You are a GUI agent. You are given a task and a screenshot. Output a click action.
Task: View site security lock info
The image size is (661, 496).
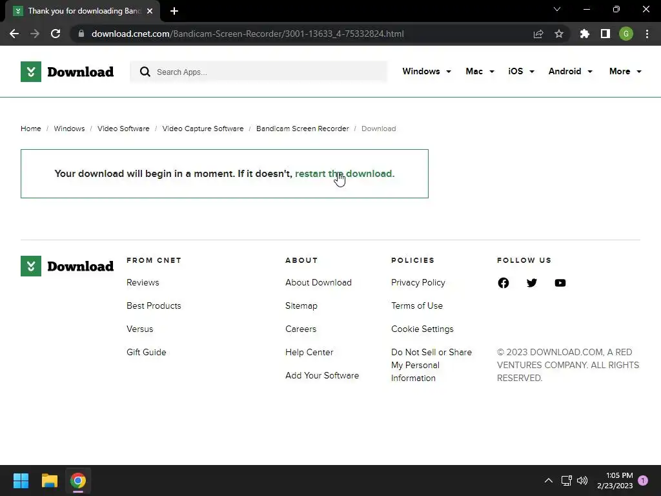(x=81, y=34)
